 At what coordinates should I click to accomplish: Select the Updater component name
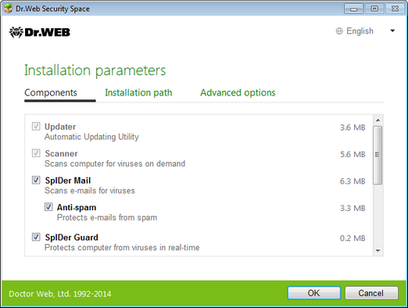coord(60,127)
